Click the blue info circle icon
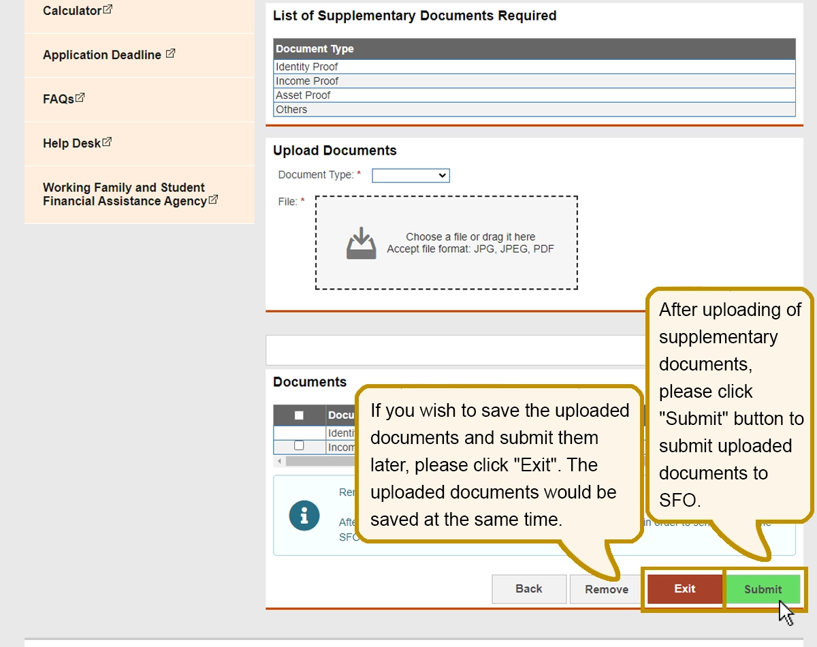 point(304,516)
